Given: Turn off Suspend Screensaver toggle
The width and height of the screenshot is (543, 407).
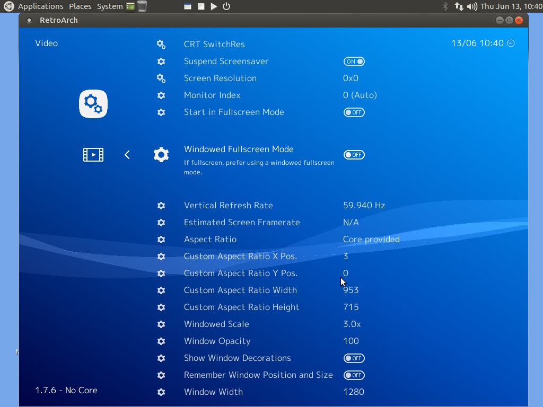Looking at the screenshot, I should 354,61.
